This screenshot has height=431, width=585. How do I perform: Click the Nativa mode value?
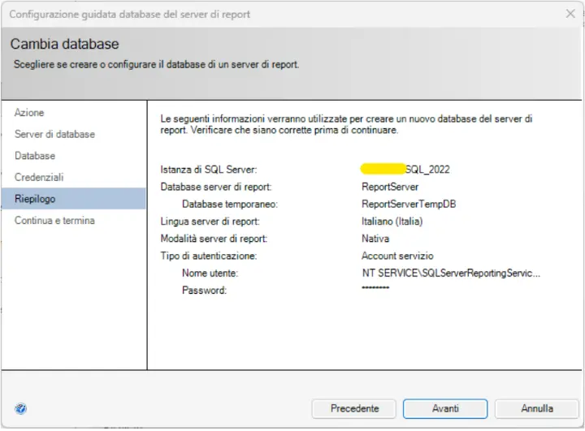375,239
